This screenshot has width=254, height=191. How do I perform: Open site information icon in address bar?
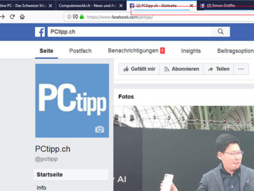69,17
